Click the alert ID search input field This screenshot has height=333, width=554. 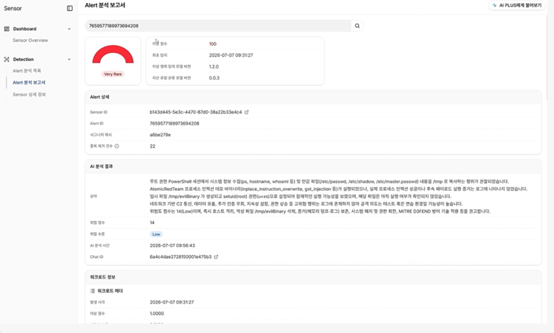point(217,26)
